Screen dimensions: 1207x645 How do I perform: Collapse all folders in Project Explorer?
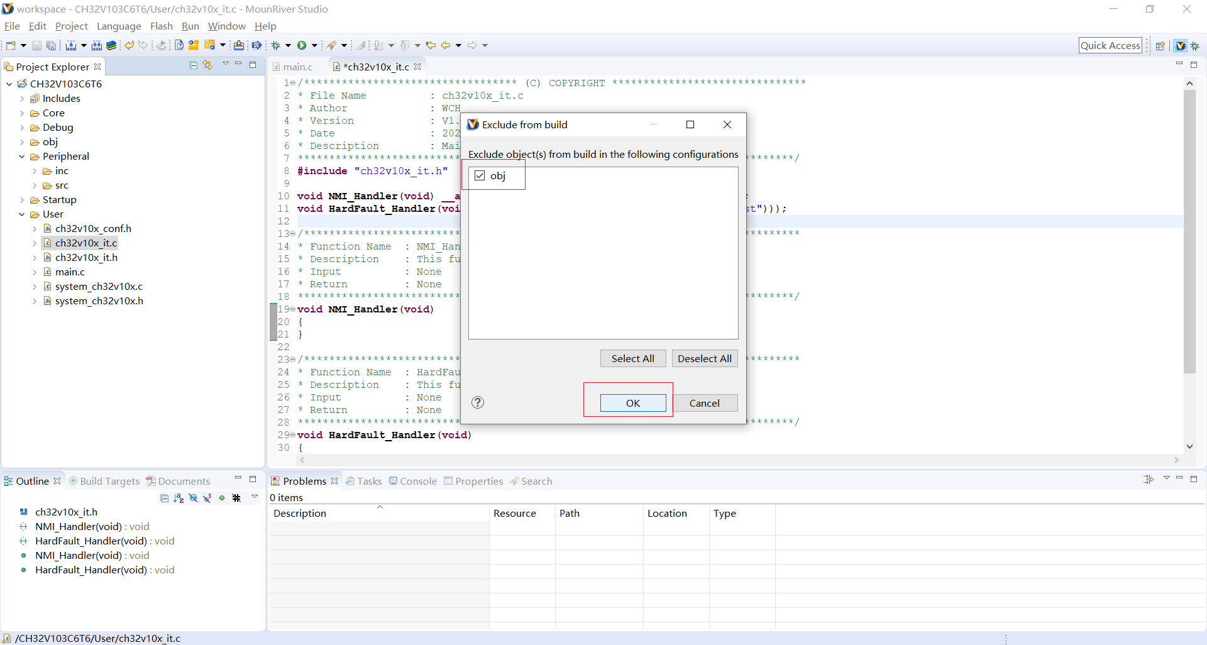tap(193, 65)
